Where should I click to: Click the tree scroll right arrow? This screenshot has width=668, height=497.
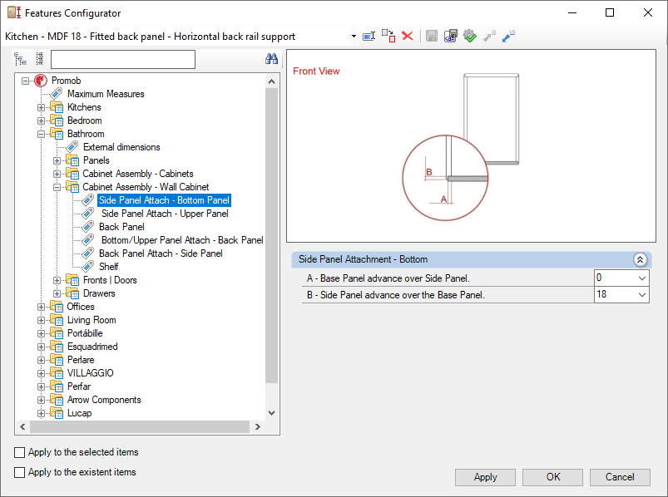pyautogui.click(x=257, y=427)
